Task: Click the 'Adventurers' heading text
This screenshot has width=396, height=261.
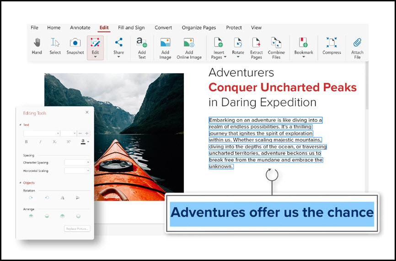Action: tap(241, 73)
